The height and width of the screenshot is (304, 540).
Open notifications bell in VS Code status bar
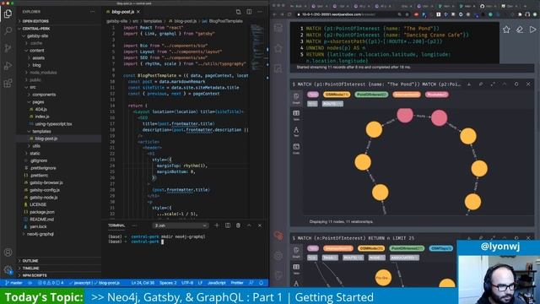(262, 283)
